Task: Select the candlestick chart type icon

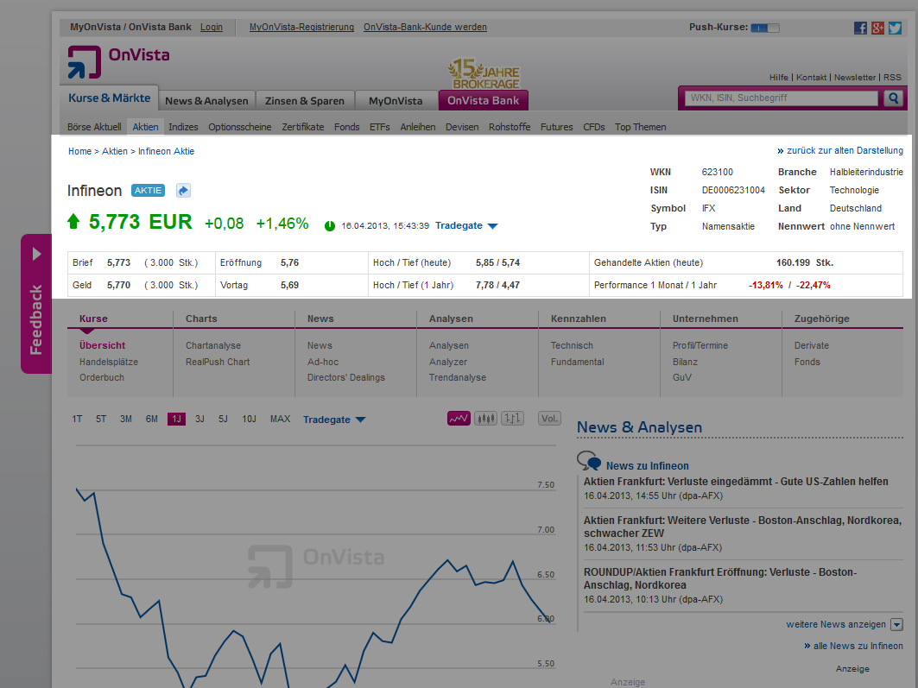Action: (485, 419)
